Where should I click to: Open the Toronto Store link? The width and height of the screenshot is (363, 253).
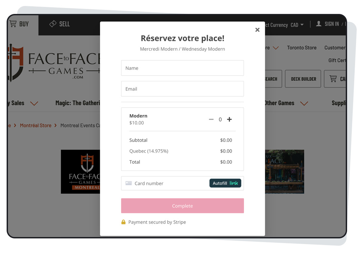pyautogui.click(x=302, y=47)
